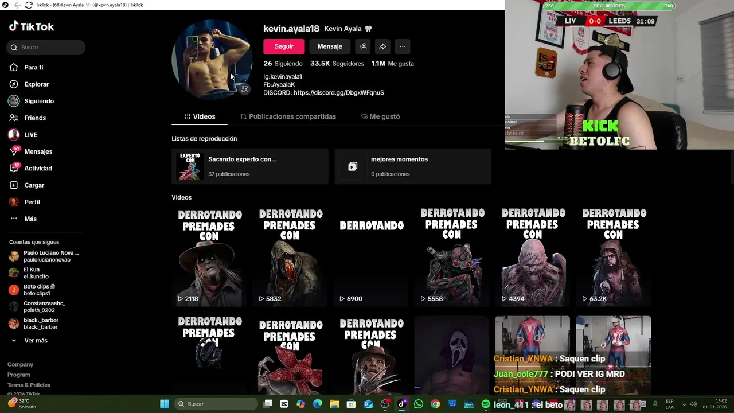This screenshot has width=734, height=413.
Task: Open Google Chrome from taskbar
Action: pyautogui.click(x=435, y=404)
